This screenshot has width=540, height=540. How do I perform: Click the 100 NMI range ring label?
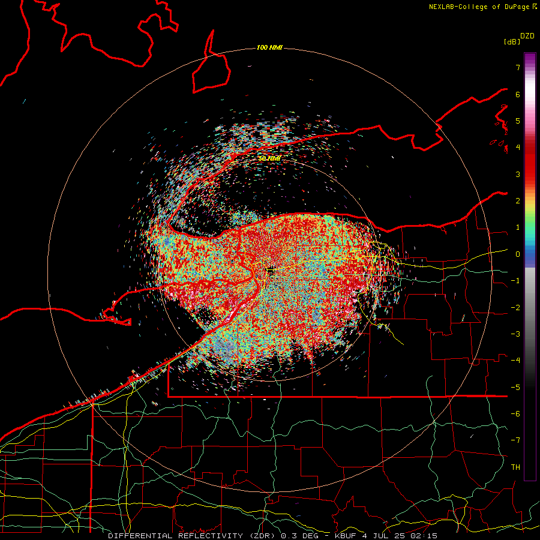(269, 47)
